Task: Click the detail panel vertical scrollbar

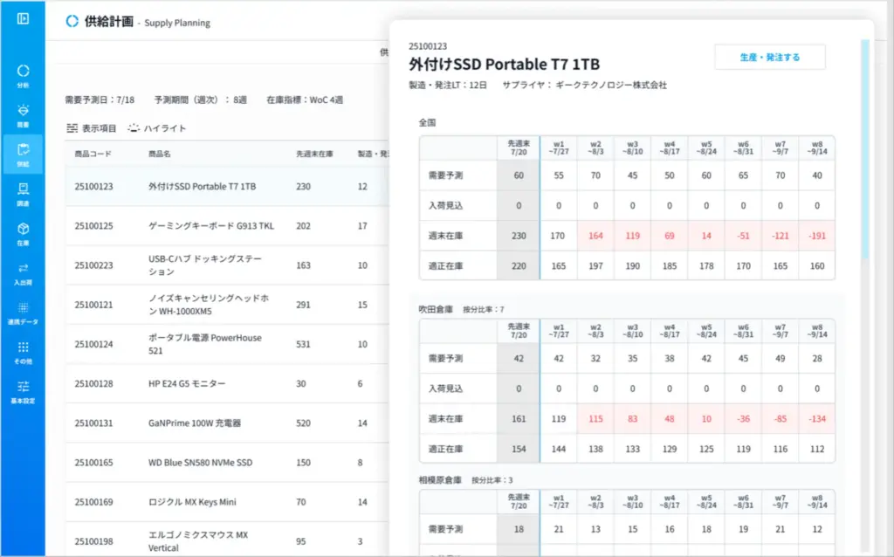Action: click(x=865, y=149)
